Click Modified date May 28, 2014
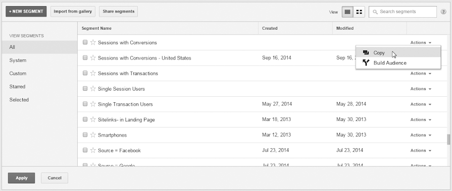This screenshot has width=452, height=191. point(351,104)
